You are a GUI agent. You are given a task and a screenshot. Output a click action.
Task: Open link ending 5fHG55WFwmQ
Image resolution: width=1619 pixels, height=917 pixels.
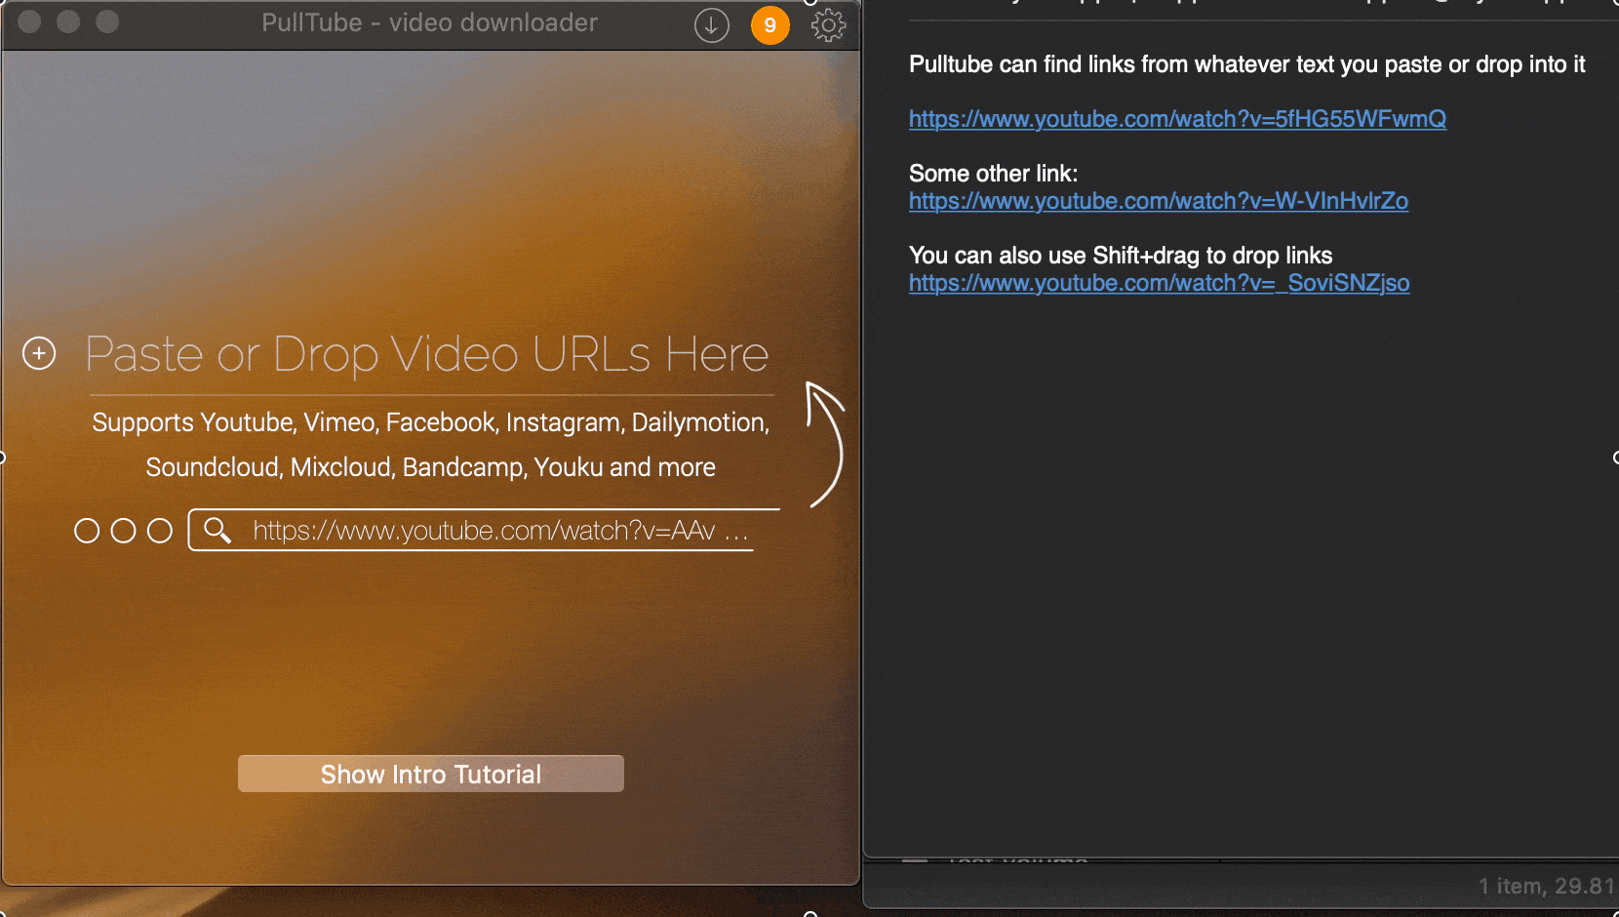click(1177, 119)
